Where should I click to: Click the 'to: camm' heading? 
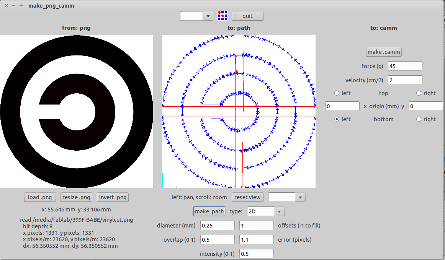384,28
